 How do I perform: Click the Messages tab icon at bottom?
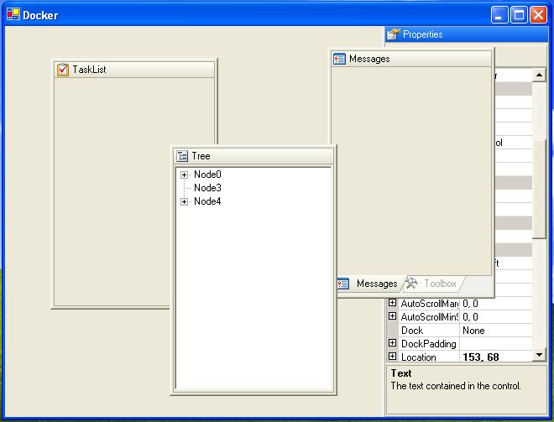(343, 284)
